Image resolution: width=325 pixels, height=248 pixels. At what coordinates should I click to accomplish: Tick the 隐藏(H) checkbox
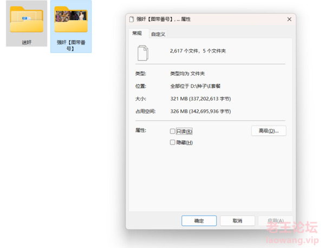(x=172, y=142)
